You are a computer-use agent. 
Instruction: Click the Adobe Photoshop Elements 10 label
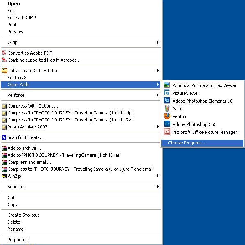click(x=202, y=101)
